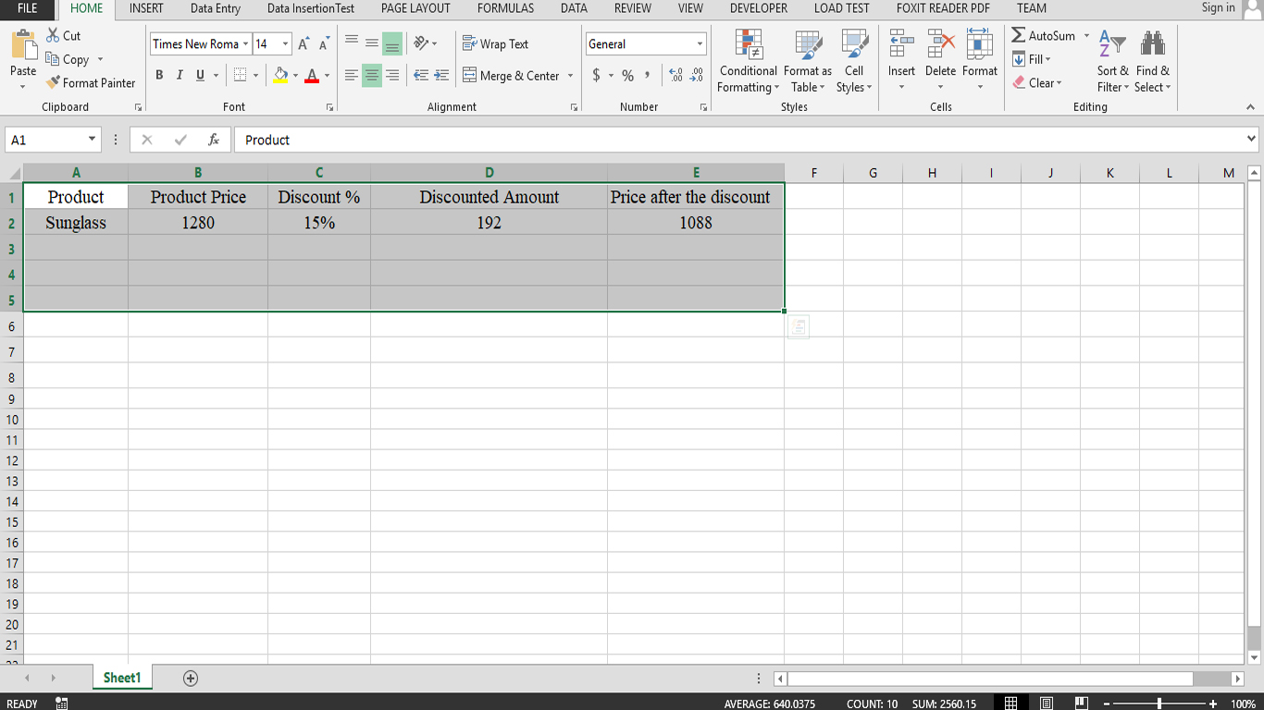The height and width of the screenshot is (710, 1264).
Task: Click the Delete cells icon
Action: (941, 44)
